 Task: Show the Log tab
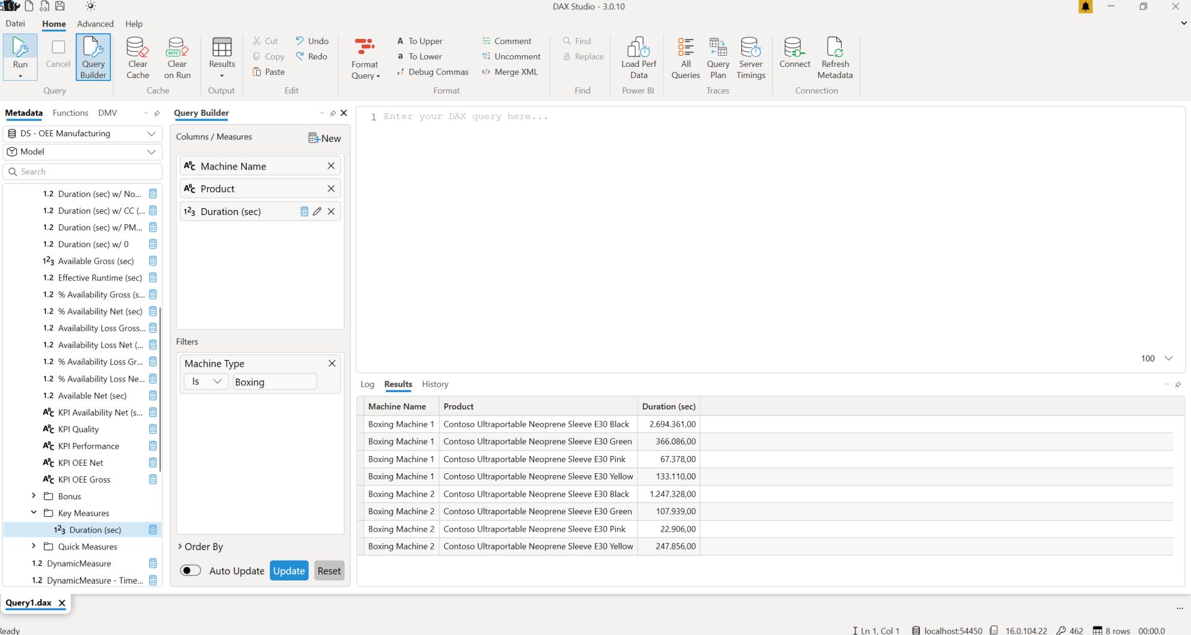click(x=367, y=384)
